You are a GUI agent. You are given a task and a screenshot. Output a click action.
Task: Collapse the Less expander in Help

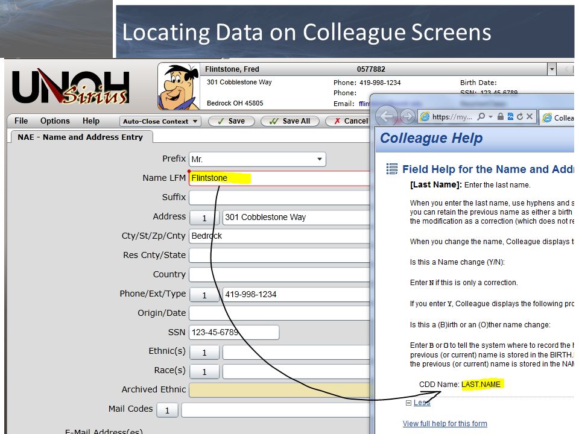point(408,403)
